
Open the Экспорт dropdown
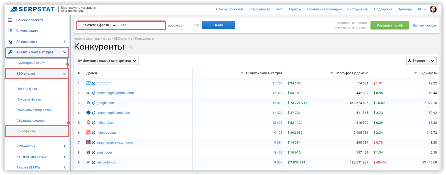[421, 61]
